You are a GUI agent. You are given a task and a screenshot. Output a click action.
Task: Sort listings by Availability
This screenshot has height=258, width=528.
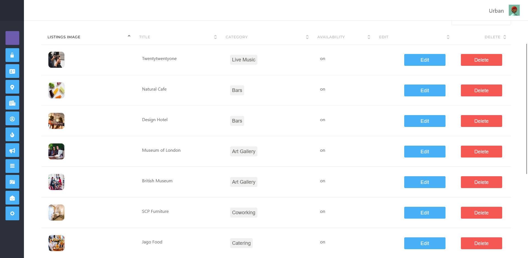pyautogui.click(x=369, y=37)
